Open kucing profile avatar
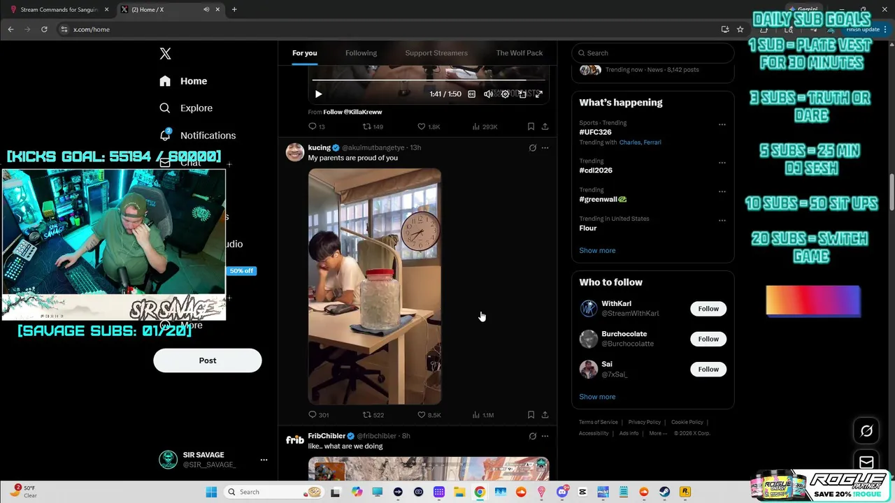This screenshot has height=503, width=895. [x=295, y=152]
